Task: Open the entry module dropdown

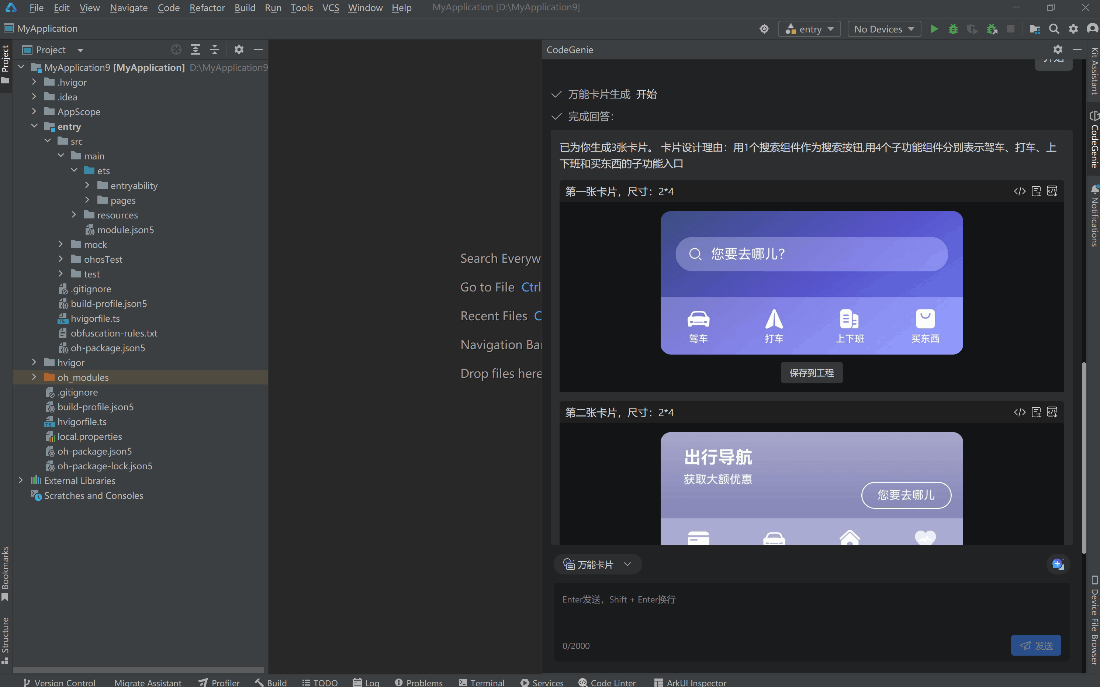Action: click(x=810, y=29)
